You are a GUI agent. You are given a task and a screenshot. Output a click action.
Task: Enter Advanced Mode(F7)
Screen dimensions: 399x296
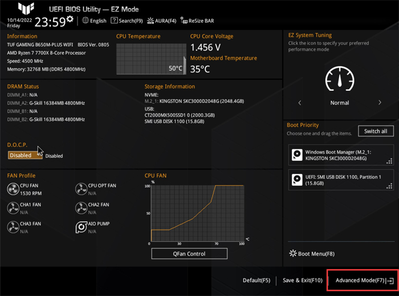360,281
